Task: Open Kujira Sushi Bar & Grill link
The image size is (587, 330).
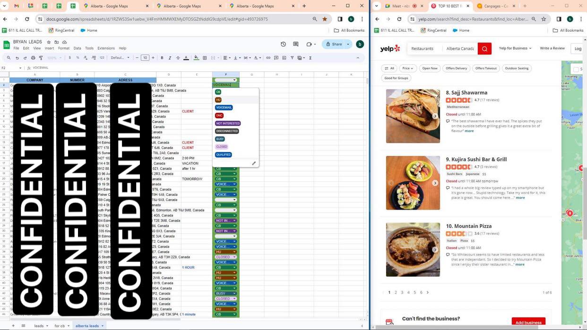Action: pyautogui.click(x=476, y=159)
